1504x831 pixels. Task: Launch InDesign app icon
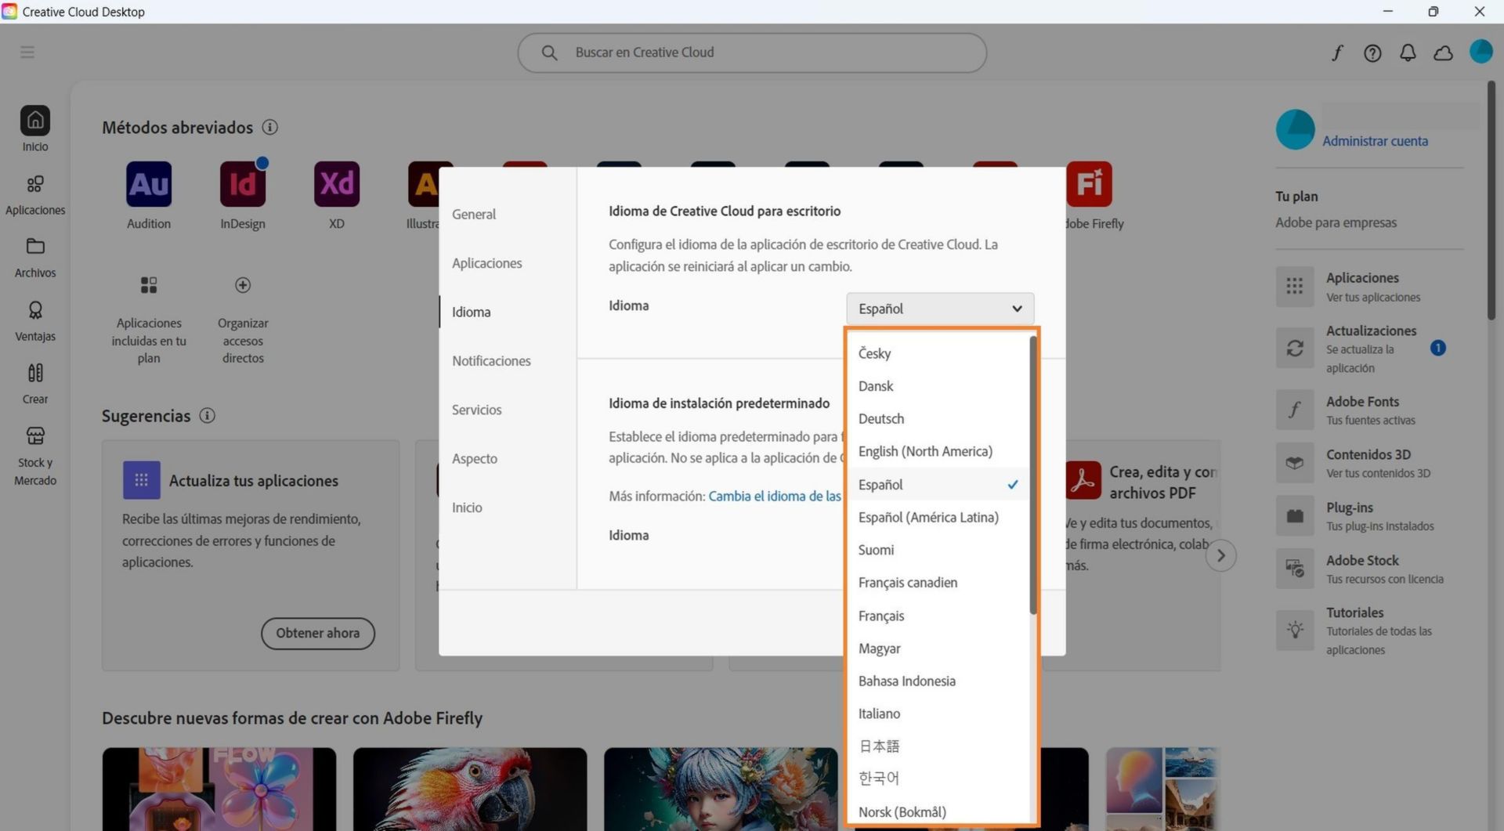(x=243, y=184)
